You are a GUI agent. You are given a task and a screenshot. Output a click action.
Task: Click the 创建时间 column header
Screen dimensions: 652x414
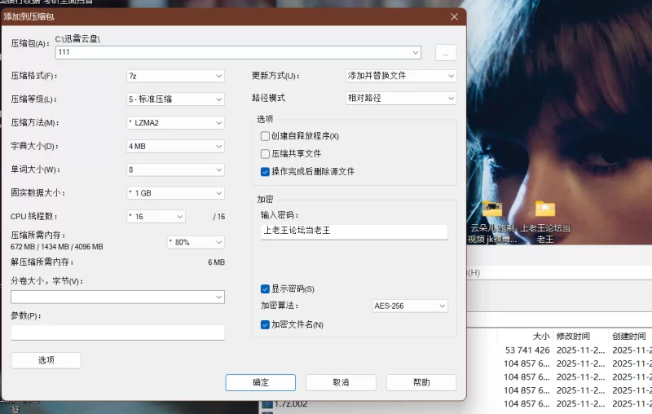tap(628, 337)
